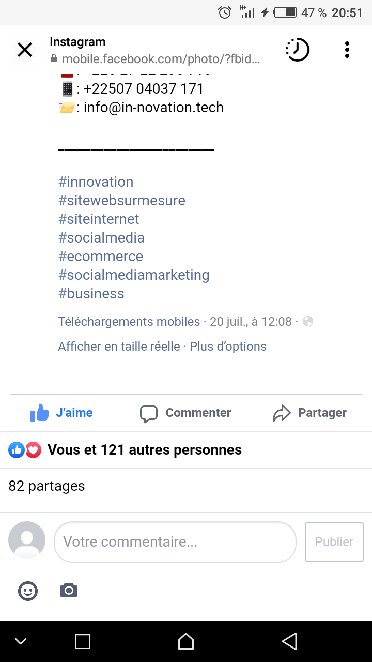
Task: Focus the Votre commentaire input field
Action: tap(175, 542)
